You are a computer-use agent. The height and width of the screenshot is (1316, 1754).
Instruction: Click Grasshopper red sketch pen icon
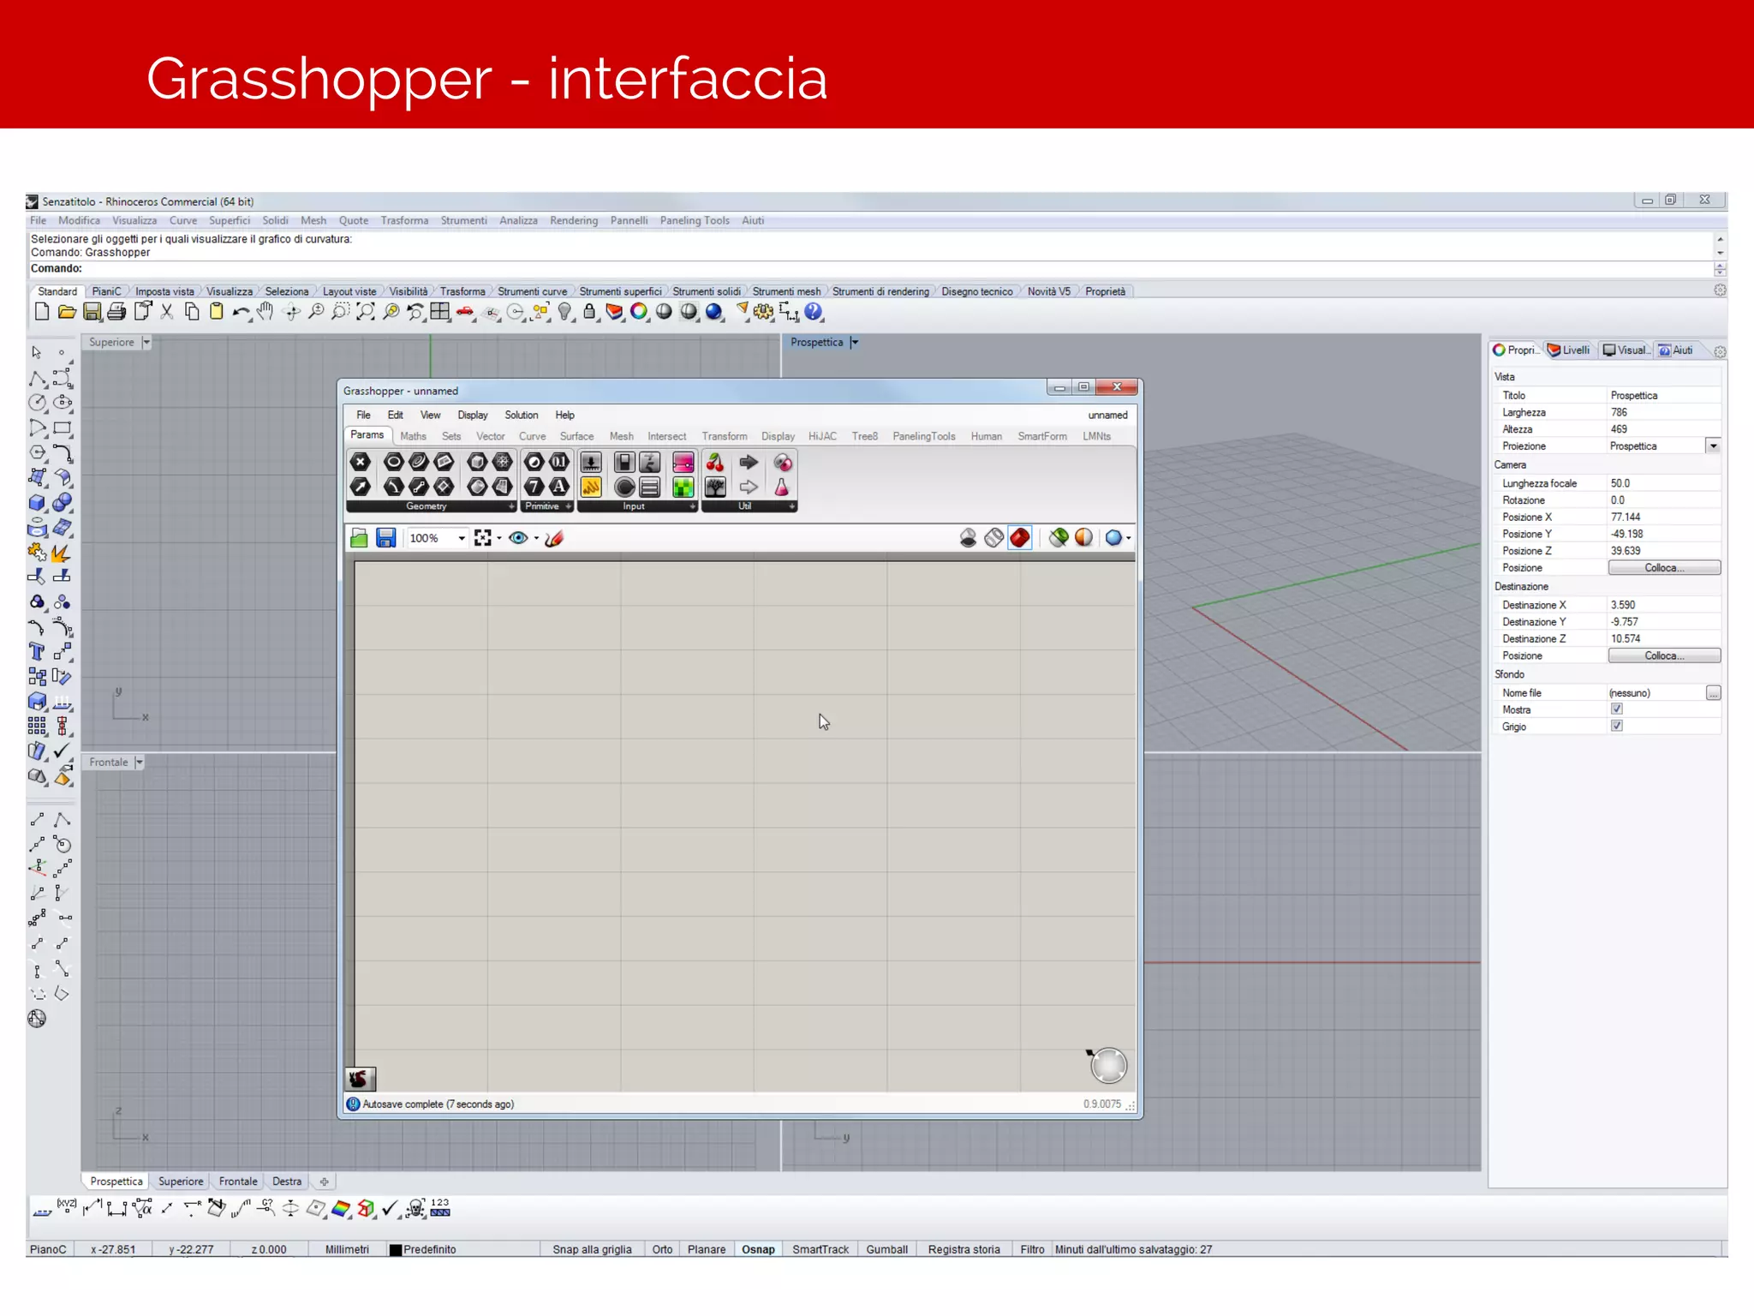pyautogui.click(x=554, y=538)
